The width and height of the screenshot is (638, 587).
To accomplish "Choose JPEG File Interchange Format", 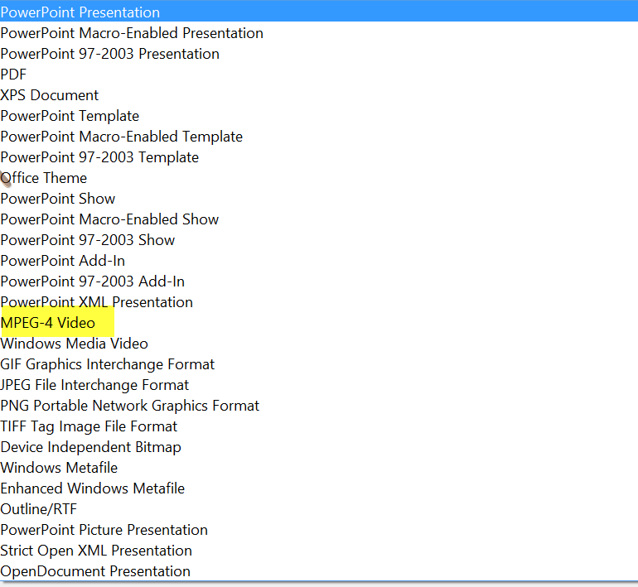I will coord(319,385).
